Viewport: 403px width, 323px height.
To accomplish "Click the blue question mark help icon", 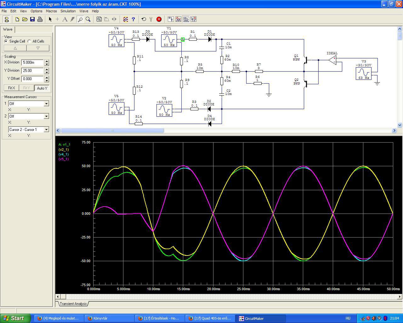I will click(x=133, y=19).
